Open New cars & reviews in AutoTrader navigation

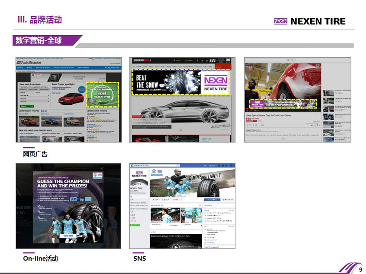(x=43, y=67)
